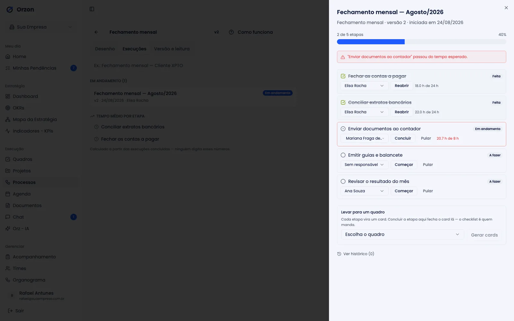The width and height of the screenshot is (514, 321).
Task: Open Indicadores - KPIs icon
Action: click(x=8, y=131)
